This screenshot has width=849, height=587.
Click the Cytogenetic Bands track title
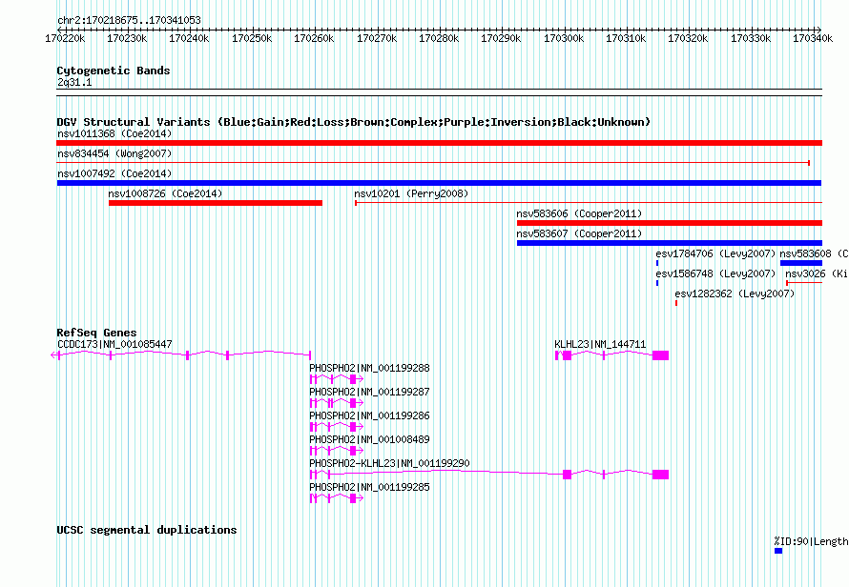[x=114, y=71]
